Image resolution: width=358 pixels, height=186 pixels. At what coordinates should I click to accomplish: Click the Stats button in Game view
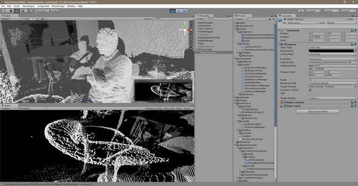pos(179,109)
